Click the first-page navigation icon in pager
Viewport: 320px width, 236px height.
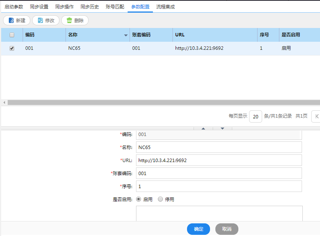317,116
